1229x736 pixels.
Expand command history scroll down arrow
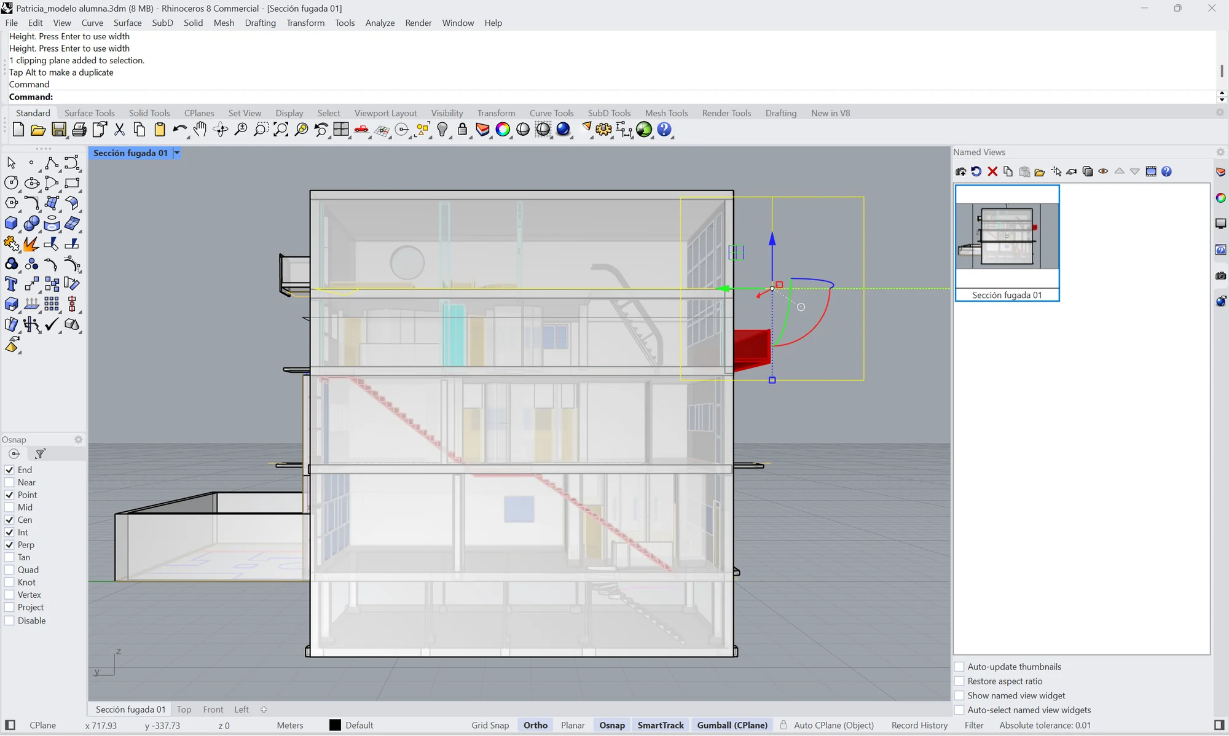[x=1222, y=100]
